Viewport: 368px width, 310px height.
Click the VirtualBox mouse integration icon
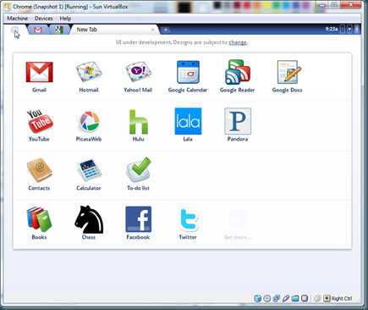pyautogui.click(x=317, y=298)
